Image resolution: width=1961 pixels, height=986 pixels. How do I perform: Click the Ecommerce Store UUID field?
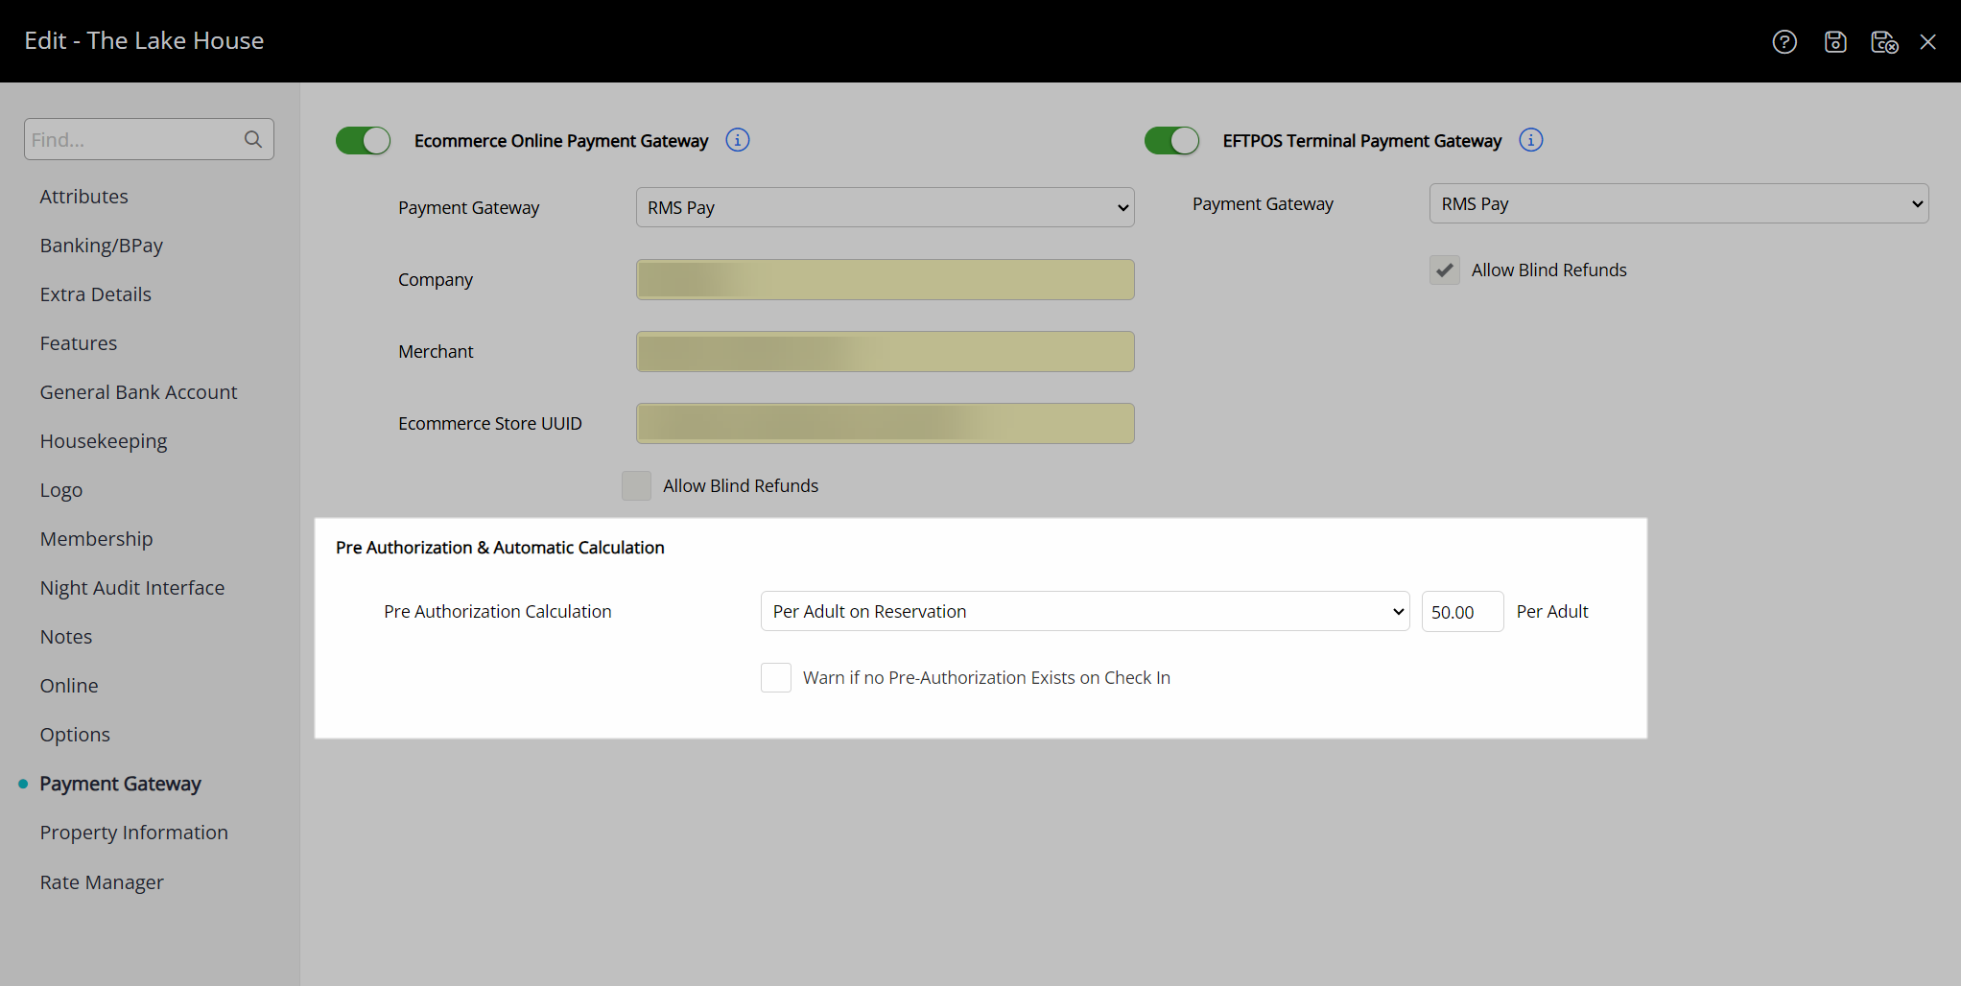pyautogui.click(x=885, y=423)
